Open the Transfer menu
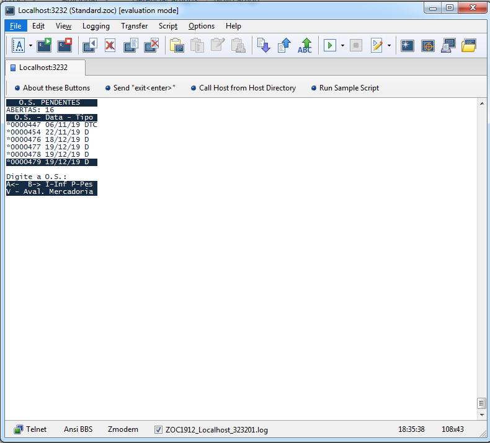Screen dimensions: 490x443 [135, 26]
